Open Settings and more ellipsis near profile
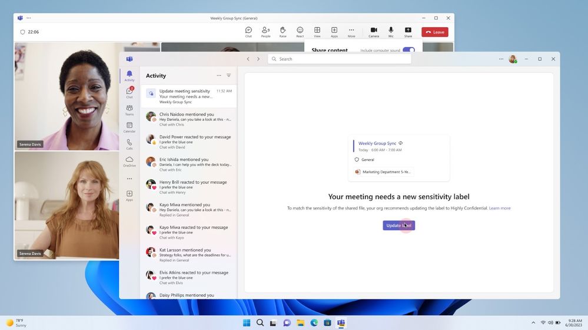The width and height of the screenshot is (588, 330). (x=501, y=59)
